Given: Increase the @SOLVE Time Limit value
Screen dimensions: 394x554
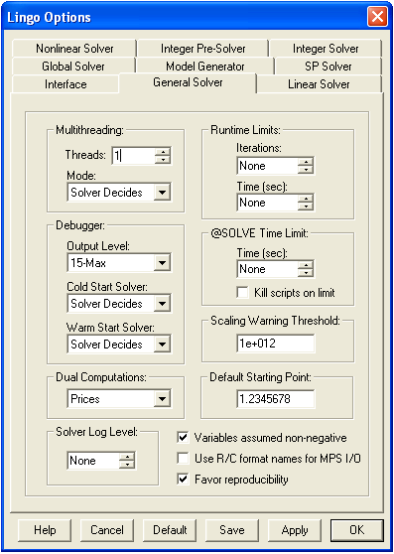Looking at the screenshot, I should [306, 265].
